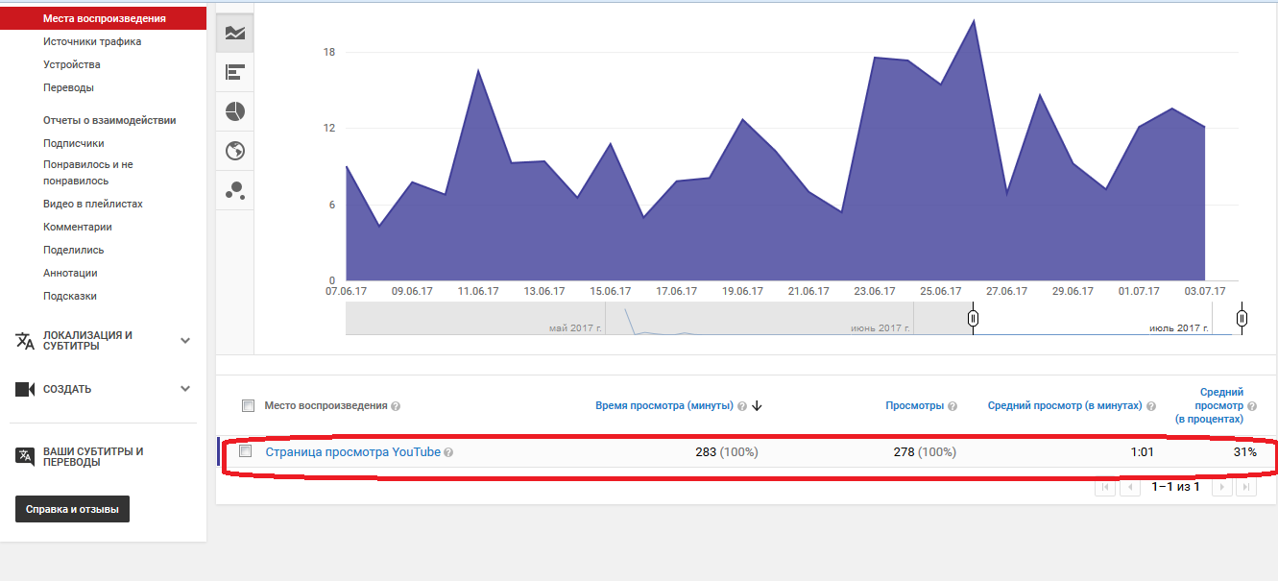Tick checkbox for Страница просмотра YouTube row
This screenshot has width=1278, height=581.
(246, 451)
